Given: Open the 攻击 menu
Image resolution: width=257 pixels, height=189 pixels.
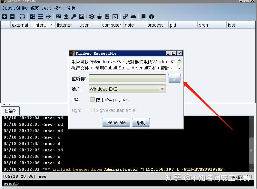Looking at the screenshot, I should tap(46, 8).
